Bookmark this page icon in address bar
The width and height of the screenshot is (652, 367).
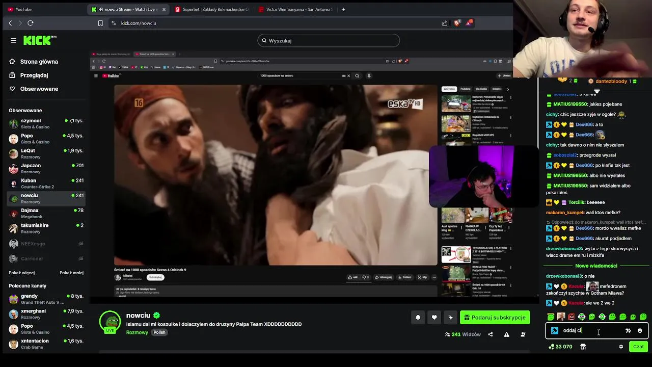[100, 23]
